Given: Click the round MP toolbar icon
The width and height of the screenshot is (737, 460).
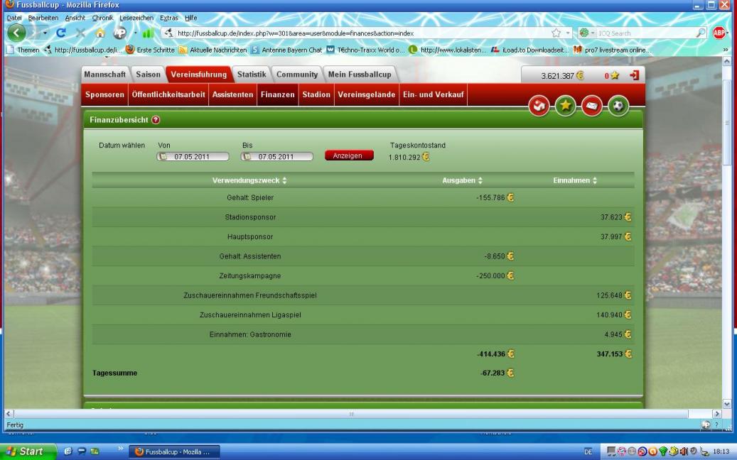Looking at the screenshot, I should (120, 33).
